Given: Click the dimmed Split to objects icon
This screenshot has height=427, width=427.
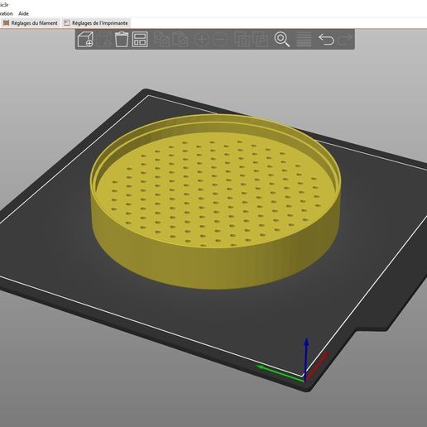Looking at the screenshot, I should [x=242, y=40].
